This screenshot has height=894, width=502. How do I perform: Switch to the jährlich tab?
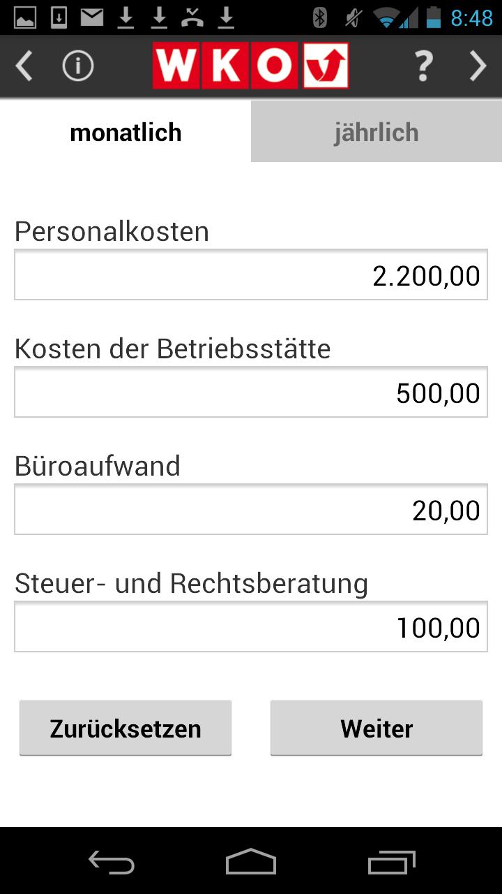376,131
